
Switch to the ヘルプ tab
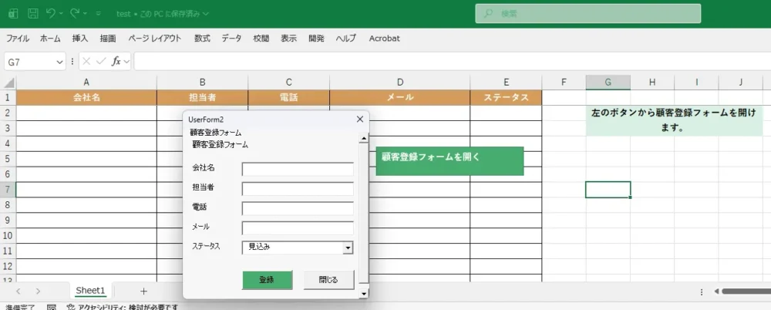point(345,39)
